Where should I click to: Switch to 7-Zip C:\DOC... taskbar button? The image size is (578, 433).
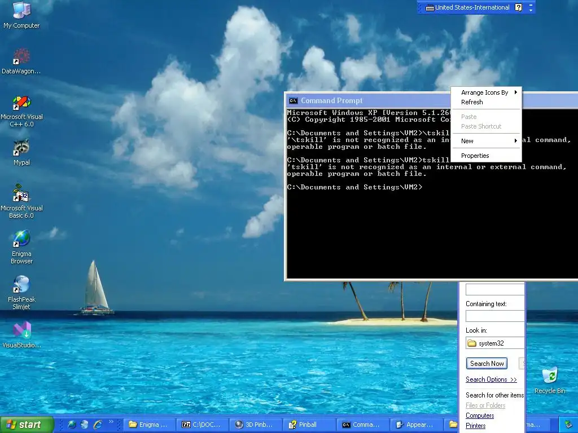click(203, 425)
